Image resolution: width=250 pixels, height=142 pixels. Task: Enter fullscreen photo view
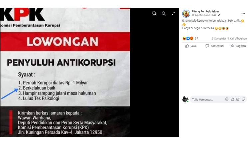[173, 14]
